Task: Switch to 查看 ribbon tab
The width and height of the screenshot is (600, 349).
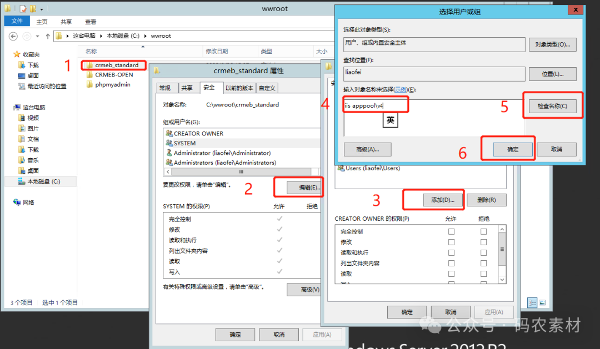Action: point(91,22)
